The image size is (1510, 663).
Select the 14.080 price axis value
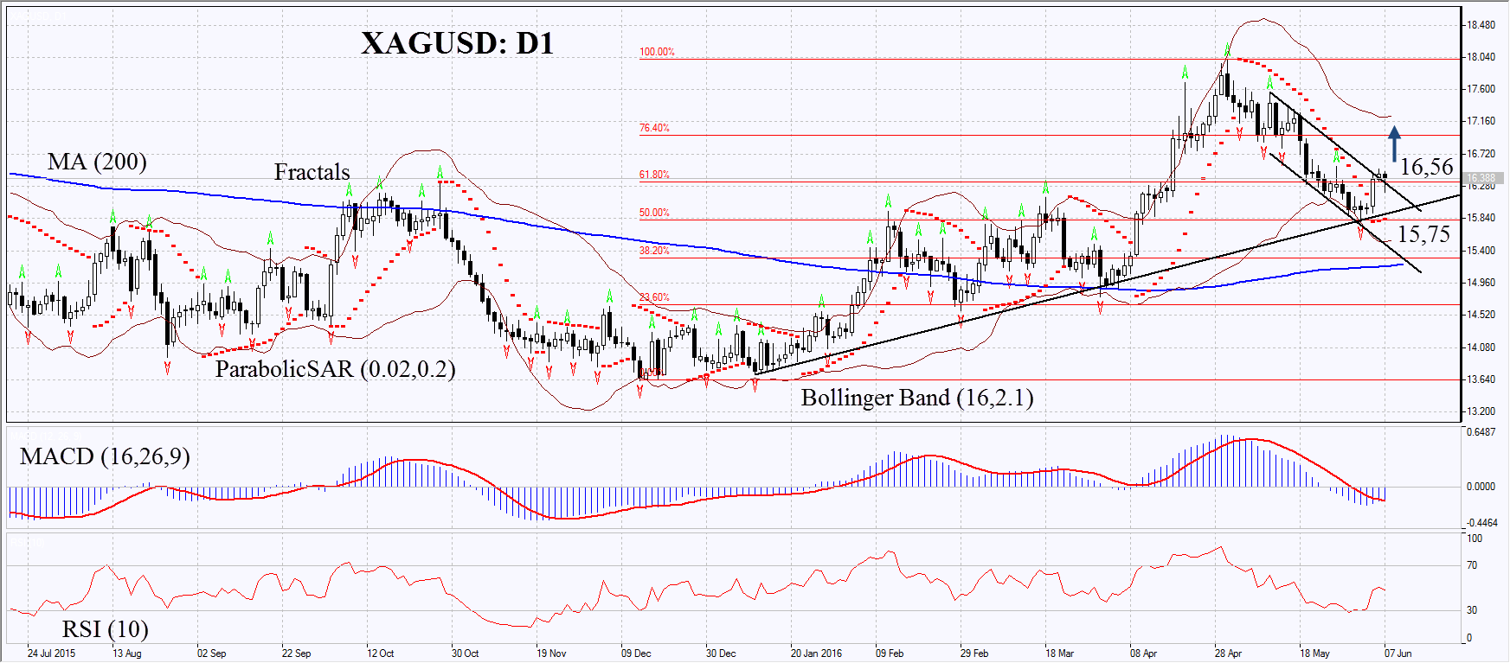click(x=1481, y=347)
